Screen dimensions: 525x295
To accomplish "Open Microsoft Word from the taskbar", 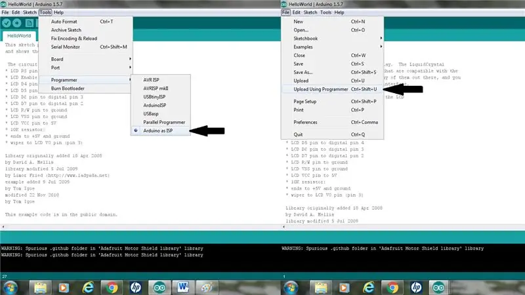I will click(x=183, y=287).
